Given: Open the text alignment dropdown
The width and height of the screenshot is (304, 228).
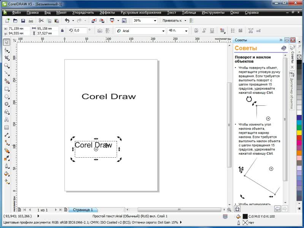Looking at the screenshot, I should 222,31.
